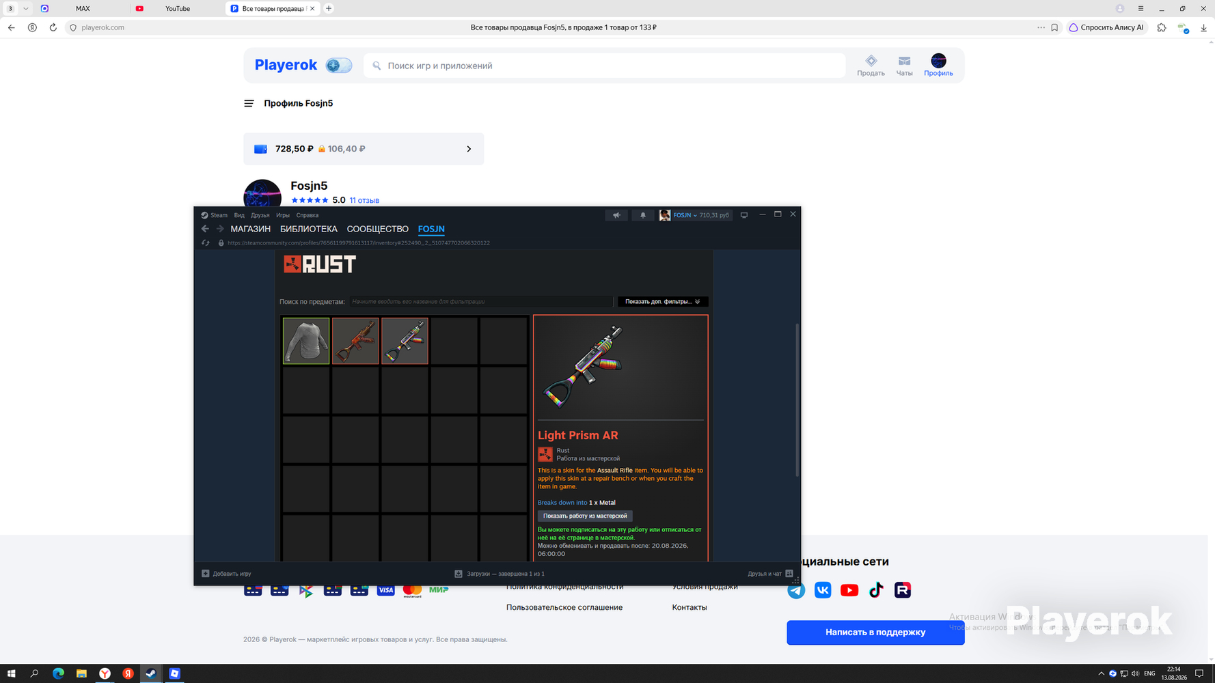Screen dimensions: 1215x683
Task: Open Playerok Telegram social icon
Action: click(796, 590)
